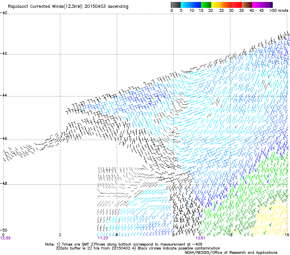
Task: Click the 'NOAA/NESDIS/Office of Research and Applications' credit
Action: pyautogui.click(x=231, y=253)
